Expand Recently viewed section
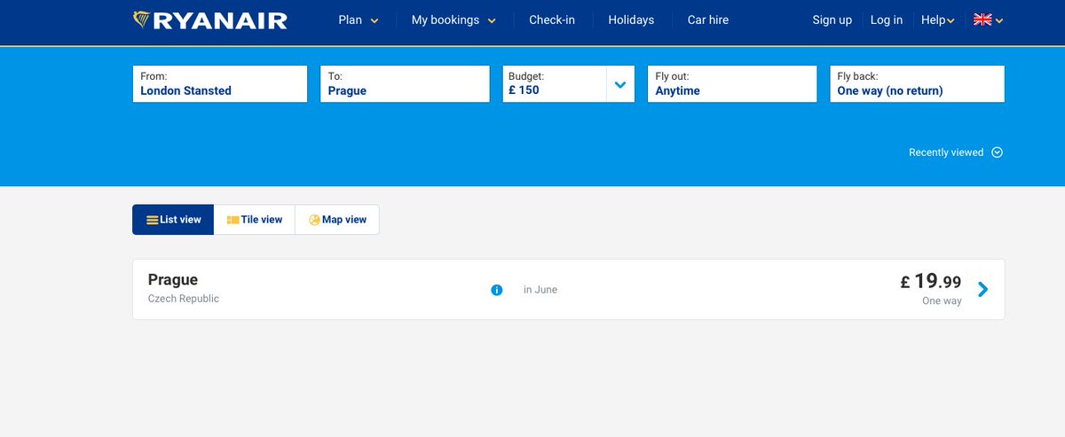The width and height of the screenshot is (1065, 437). coord(956,152)
